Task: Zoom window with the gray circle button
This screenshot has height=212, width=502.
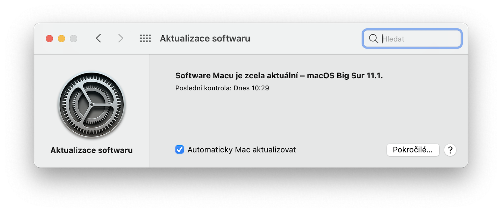Action: click(x=73, y=39)
